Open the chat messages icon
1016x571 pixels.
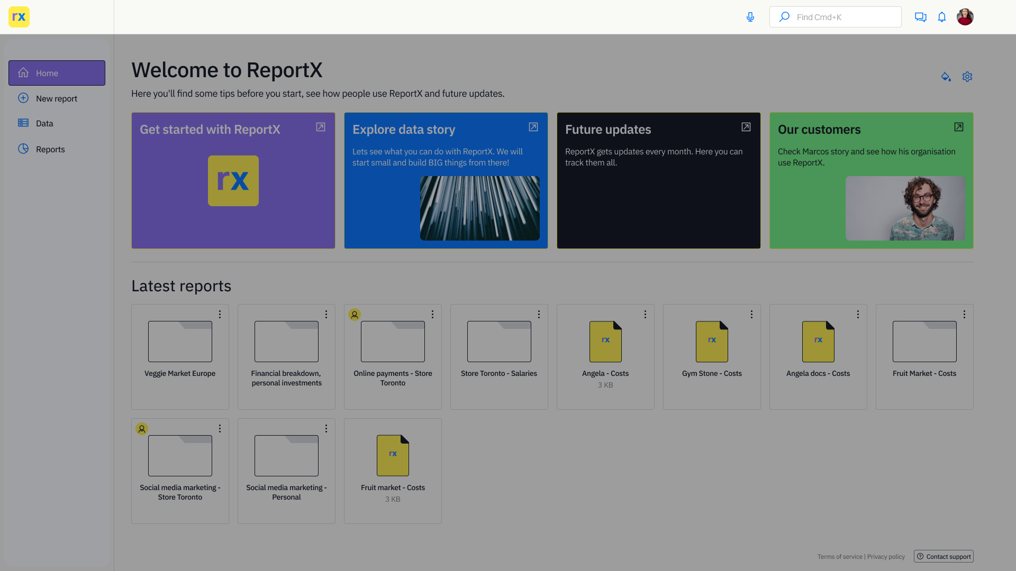tap(921, 17)
